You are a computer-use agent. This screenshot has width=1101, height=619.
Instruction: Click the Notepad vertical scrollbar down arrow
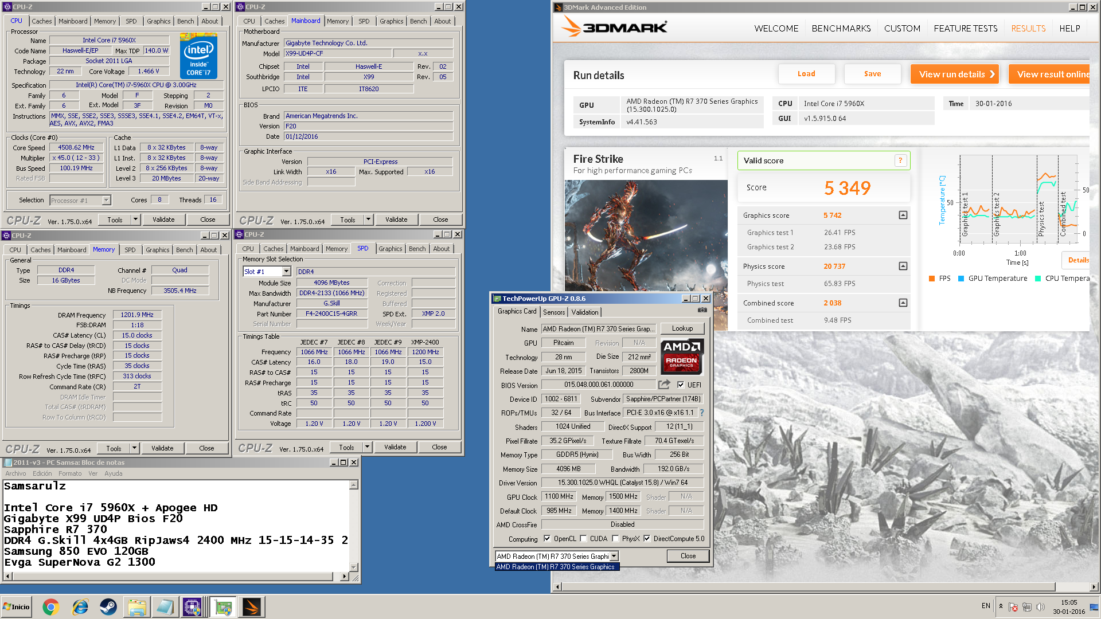tap(354, 567)
